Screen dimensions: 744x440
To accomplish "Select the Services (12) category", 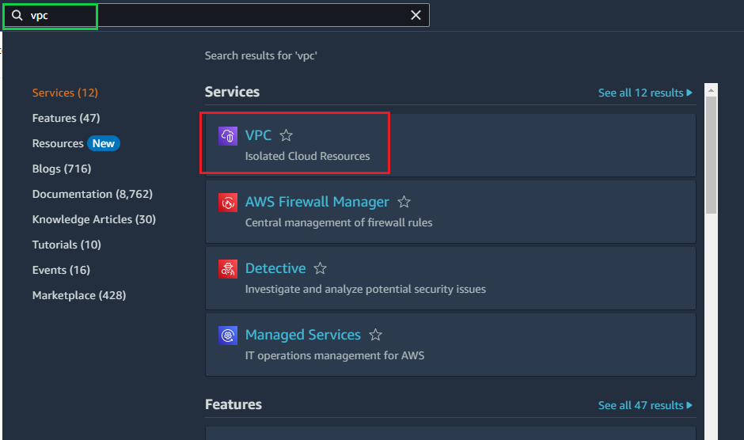I will click(x=65, y=93).
